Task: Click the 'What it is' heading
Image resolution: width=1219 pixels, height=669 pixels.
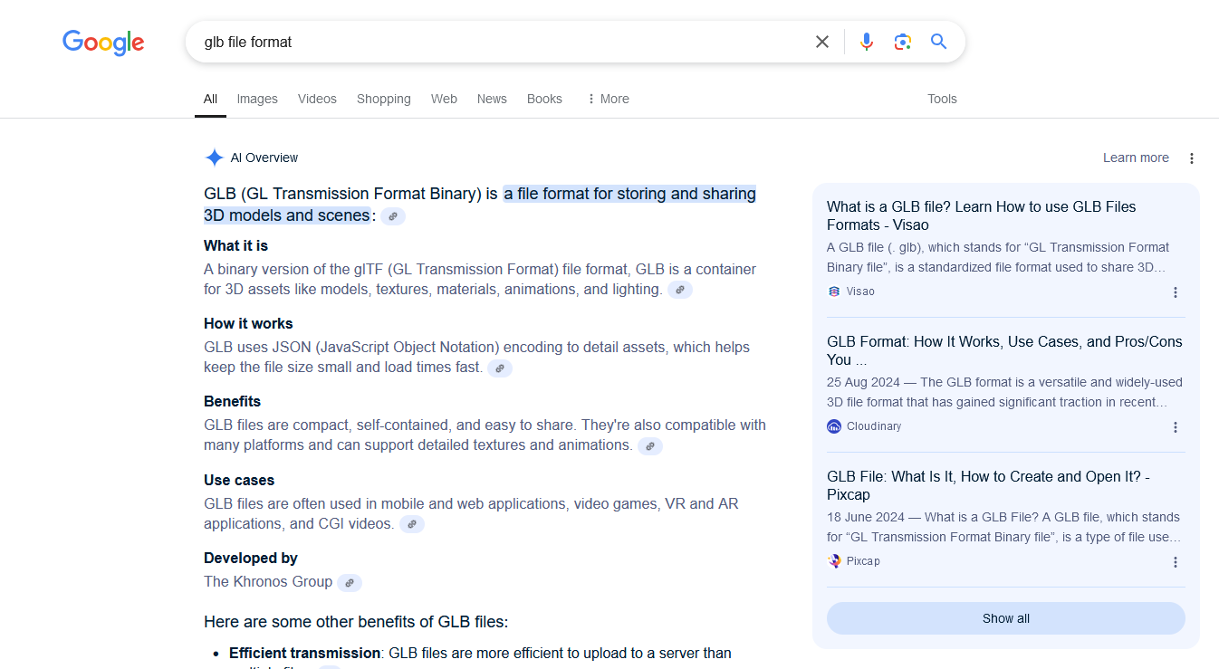Action: click(235, 246)
